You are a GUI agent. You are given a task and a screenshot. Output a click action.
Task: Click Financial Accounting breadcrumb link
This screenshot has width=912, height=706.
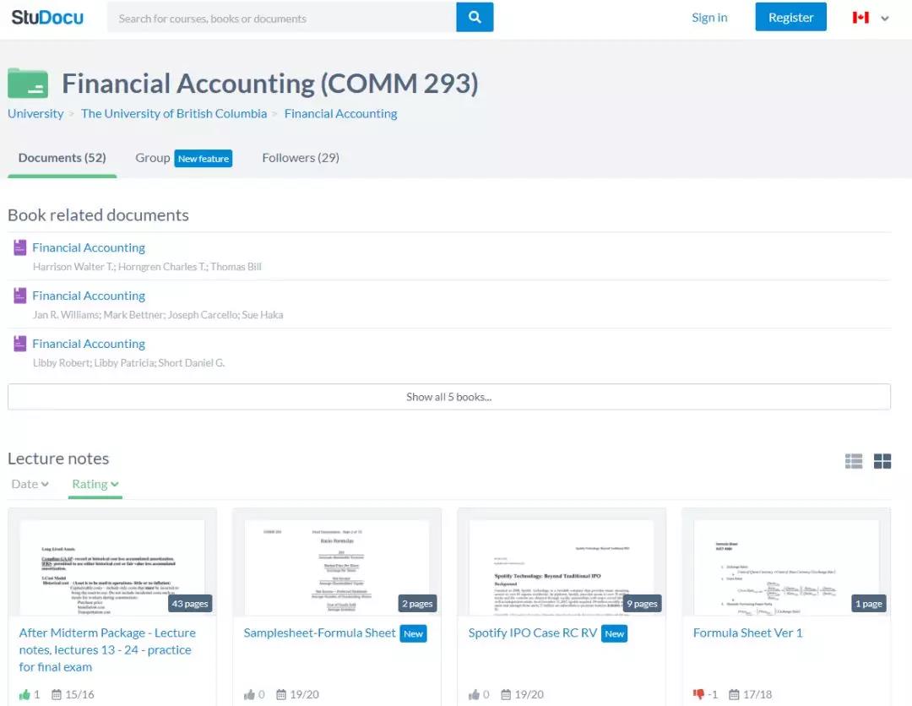click(x=341, y=113)
